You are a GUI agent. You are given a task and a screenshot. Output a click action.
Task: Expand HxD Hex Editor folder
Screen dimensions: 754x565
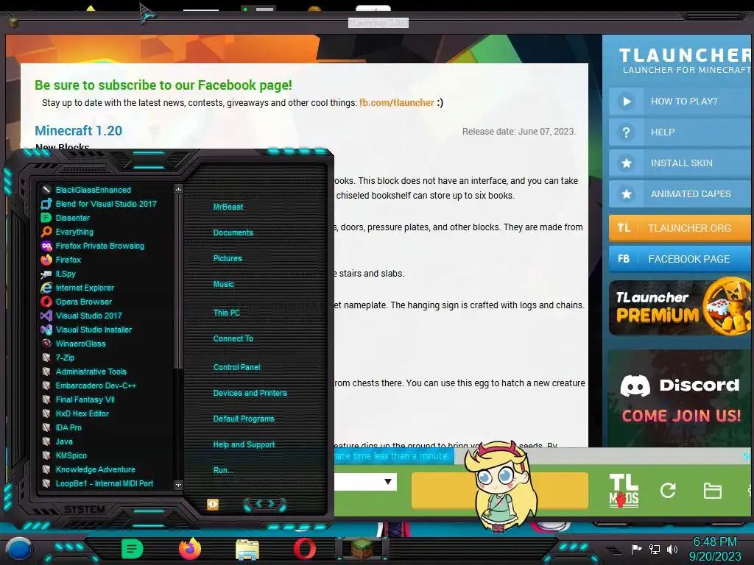(x=76, y=413)
